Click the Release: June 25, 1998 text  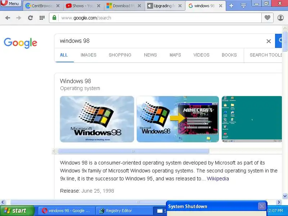[87, 191]
